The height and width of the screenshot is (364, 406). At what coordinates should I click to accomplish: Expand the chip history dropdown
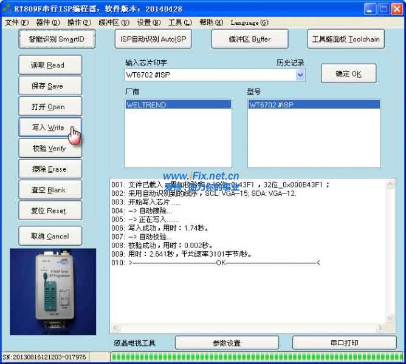tap(300, 75)
